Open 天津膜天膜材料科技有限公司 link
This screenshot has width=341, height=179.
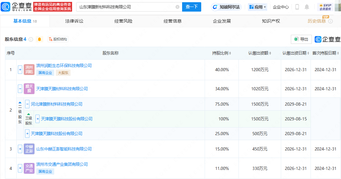click(x=62, y=89)
